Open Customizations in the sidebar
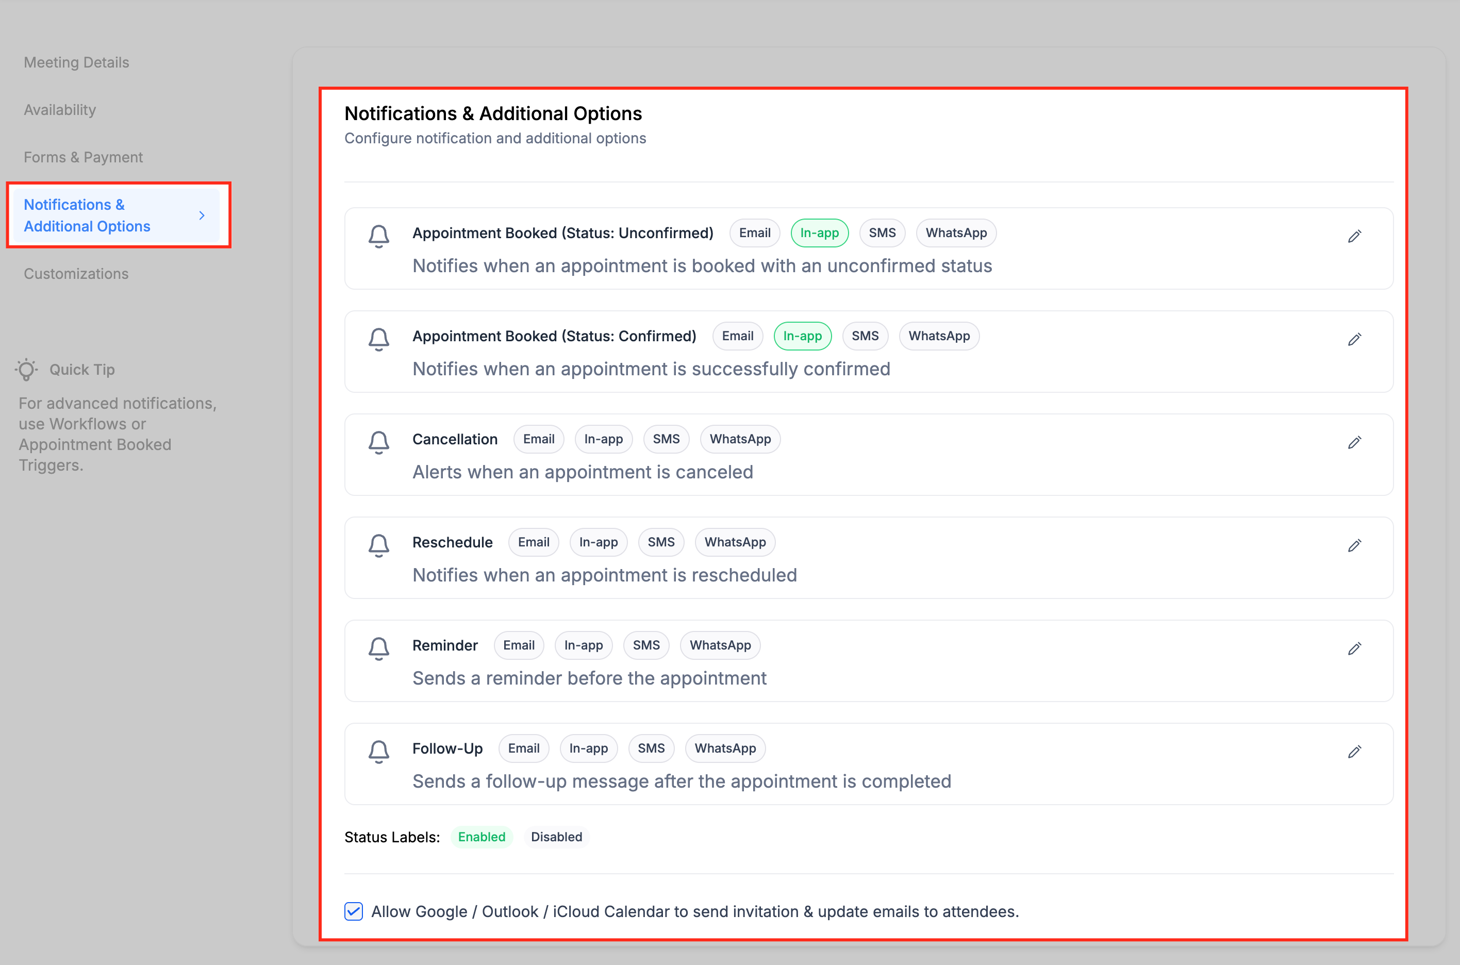 pos(76,274)
